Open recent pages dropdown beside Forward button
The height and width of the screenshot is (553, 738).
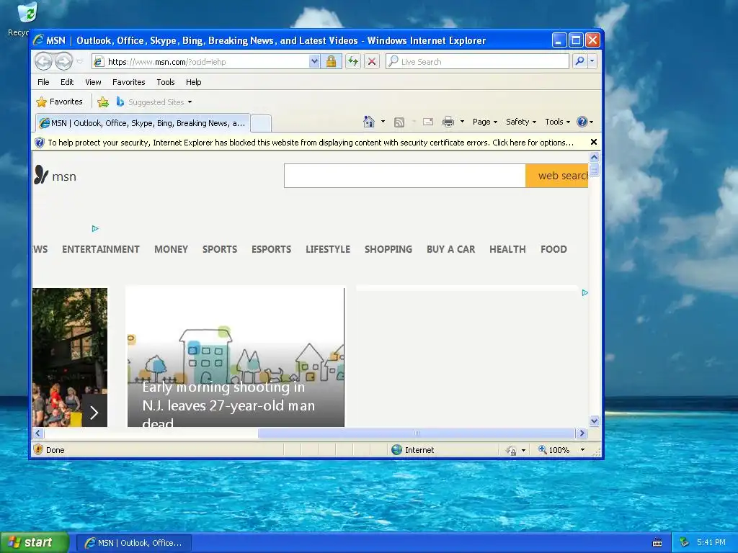[79, 62]
